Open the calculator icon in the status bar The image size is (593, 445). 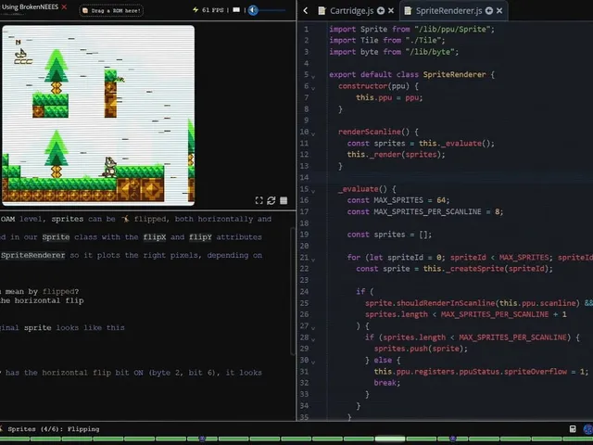[573, 428]
